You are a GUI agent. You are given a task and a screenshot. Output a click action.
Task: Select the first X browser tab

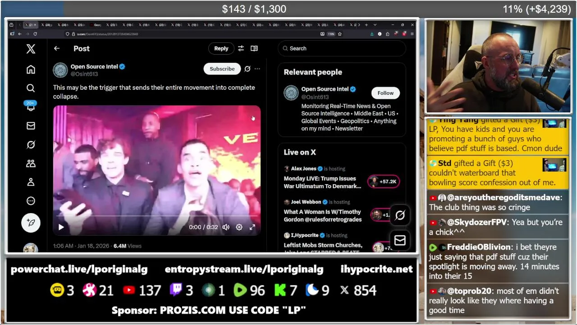31,25
